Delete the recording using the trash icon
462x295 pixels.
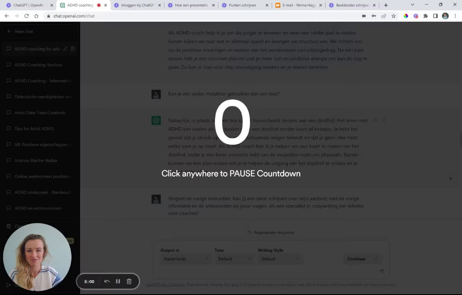tap(129, 281)
